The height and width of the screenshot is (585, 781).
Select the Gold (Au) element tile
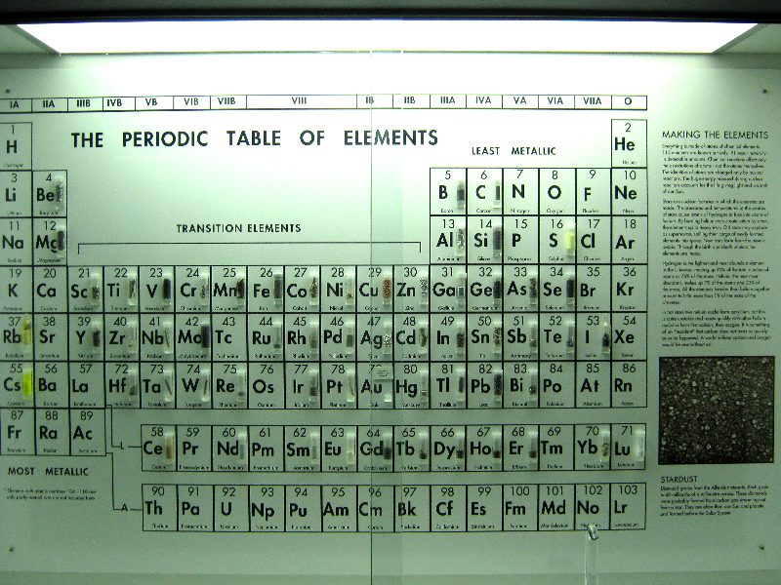point(372,383)
